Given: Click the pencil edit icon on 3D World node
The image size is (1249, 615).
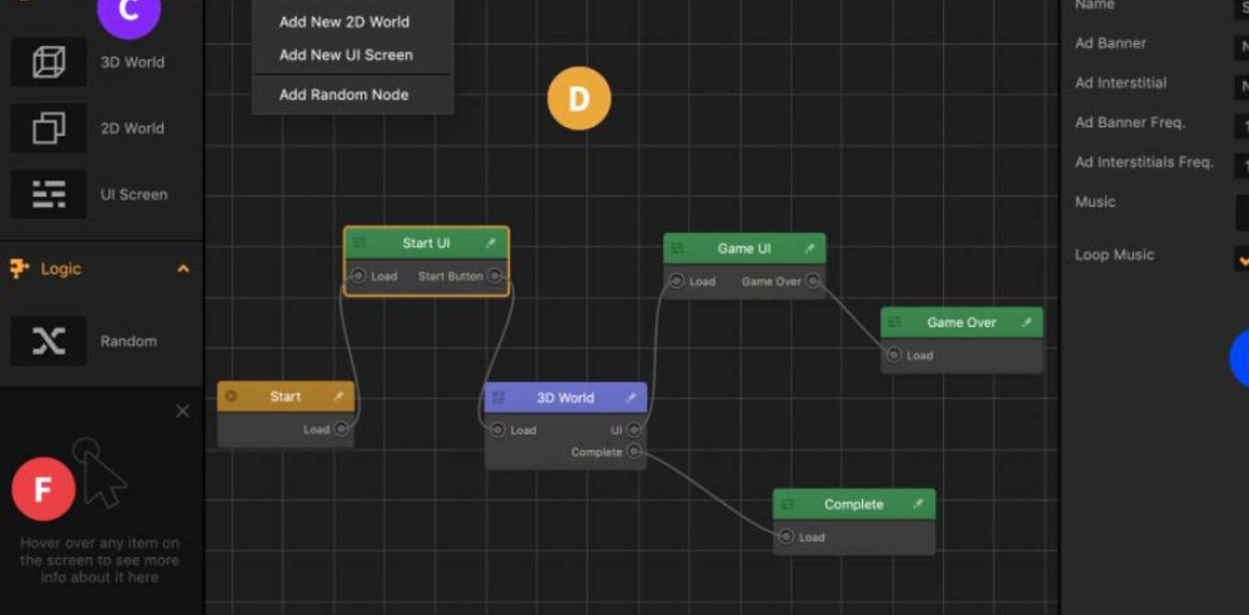Looking at the screenshot, I should [631, 398].
